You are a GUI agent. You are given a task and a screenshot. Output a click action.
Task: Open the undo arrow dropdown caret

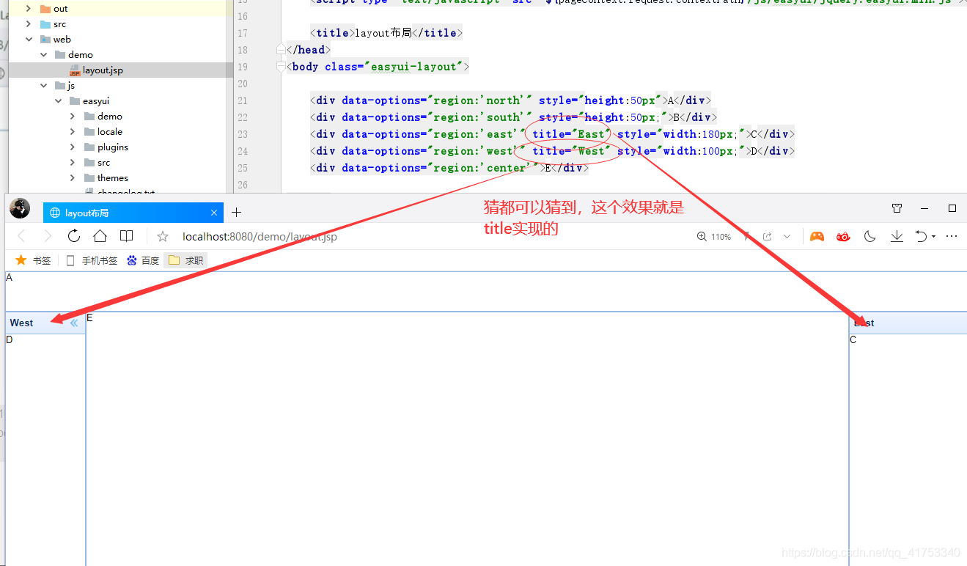tap(933, 237)
